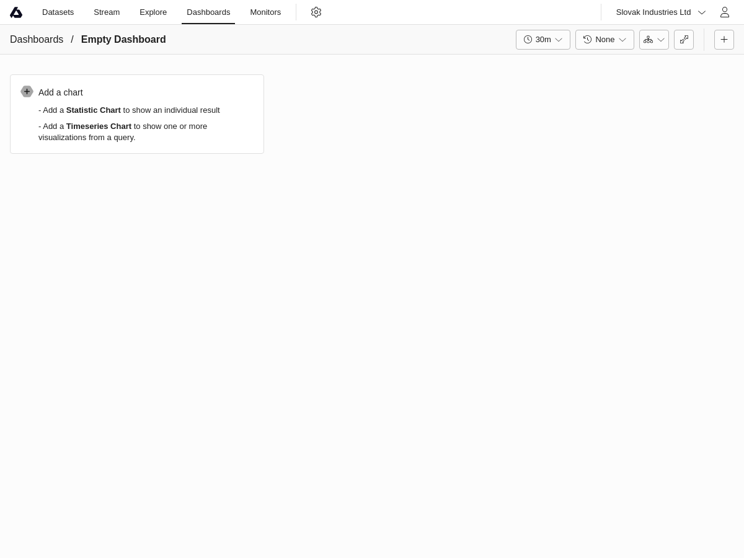744x558 pixels.
Task: Switch to the Stream page
Action: pyautogui.click(x=107, y=12)
